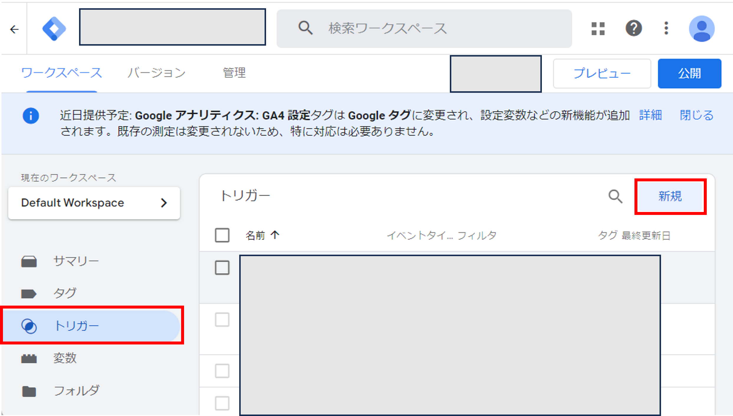Image resolution: width=733 pixels, height=416 pixels.
Task: Open the Default Workspace selector
Action: coord(94,203)
